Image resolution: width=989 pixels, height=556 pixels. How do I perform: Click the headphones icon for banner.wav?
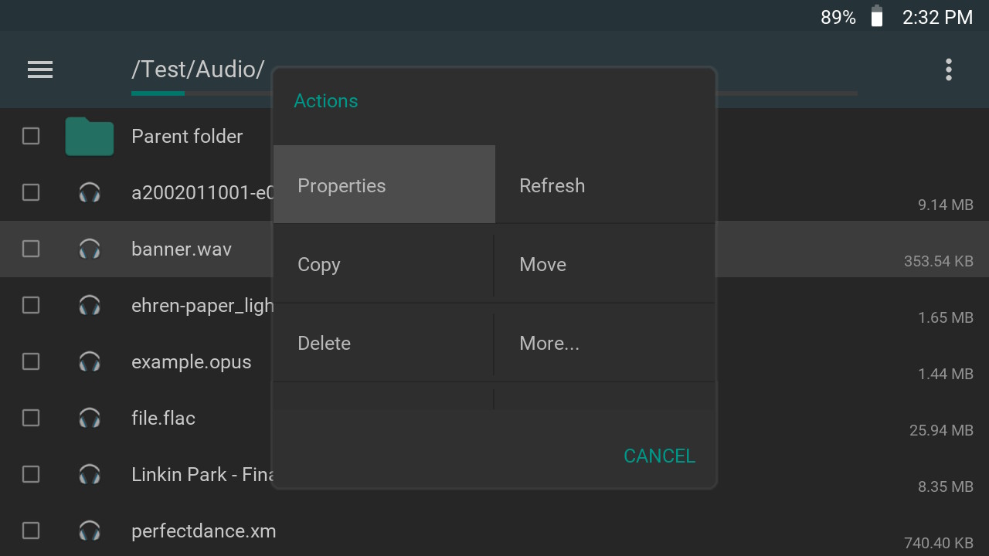90,249
